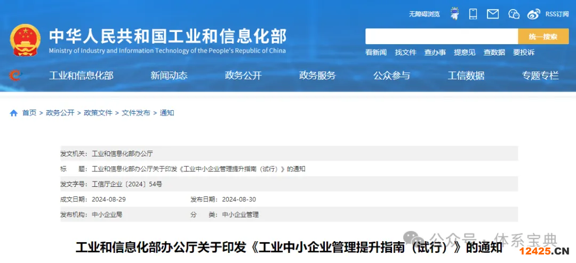Open the 要投诉 complaint link

(524, 52)
